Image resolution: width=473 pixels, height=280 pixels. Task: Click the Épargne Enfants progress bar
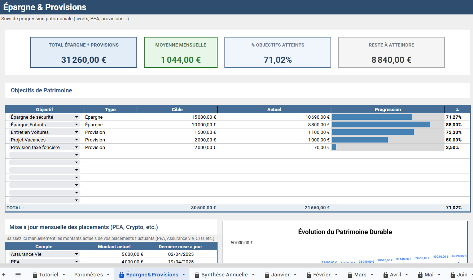click(x=381, y=125)
